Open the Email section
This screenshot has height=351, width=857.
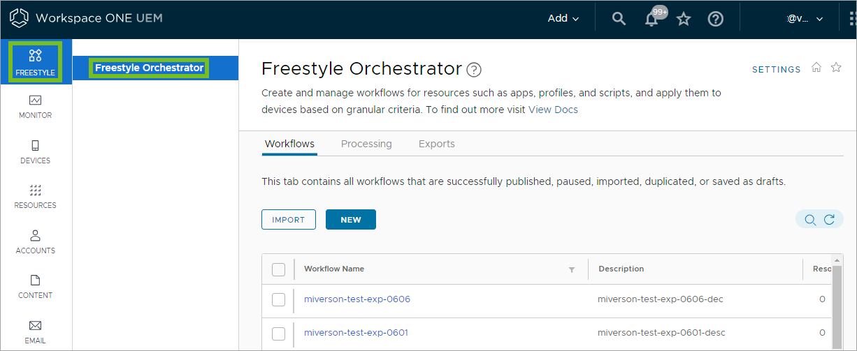coord(35,331)
